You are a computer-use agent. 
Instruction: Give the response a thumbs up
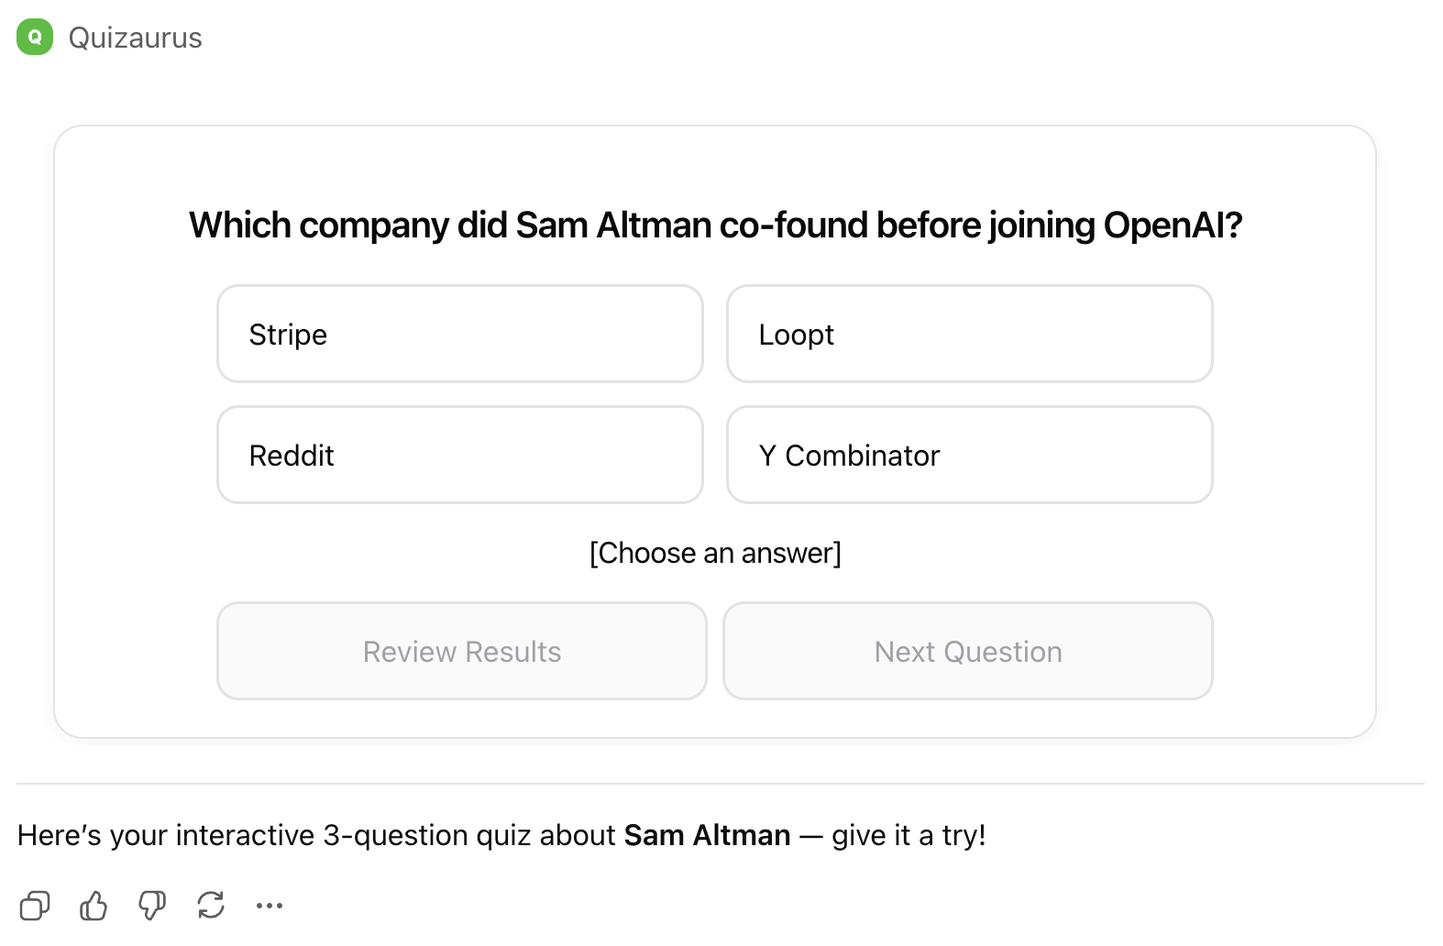click(94, 906)
